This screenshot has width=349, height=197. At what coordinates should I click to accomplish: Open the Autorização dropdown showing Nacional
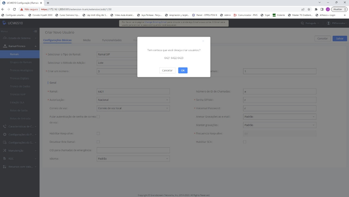click(133, 100)
